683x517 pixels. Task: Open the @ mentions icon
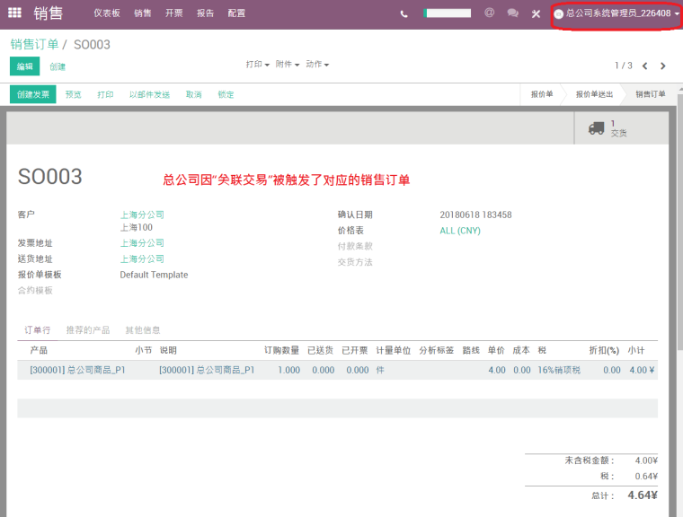(x=489, y=13)
